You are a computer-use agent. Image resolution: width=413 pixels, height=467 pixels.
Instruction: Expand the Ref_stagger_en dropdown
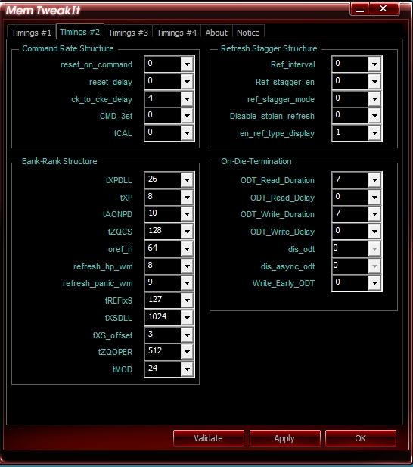click(374, 81)
